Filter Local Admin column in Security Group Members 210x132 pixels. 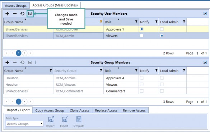coord(184,70)
